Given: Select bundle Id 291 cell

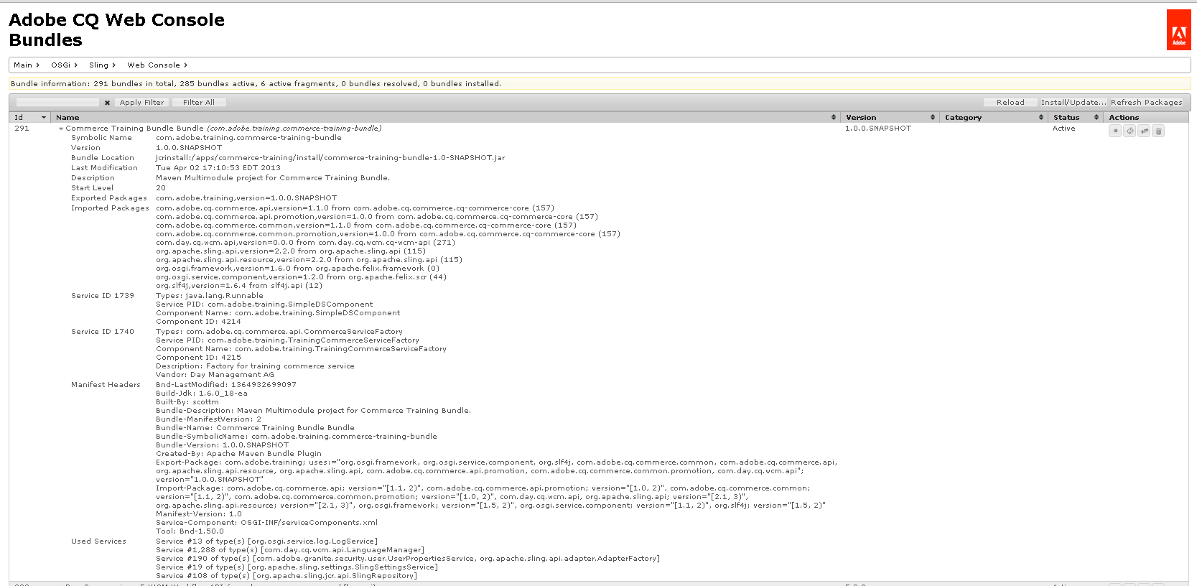Looking at the screenshot, I should [x=22, y=129].
